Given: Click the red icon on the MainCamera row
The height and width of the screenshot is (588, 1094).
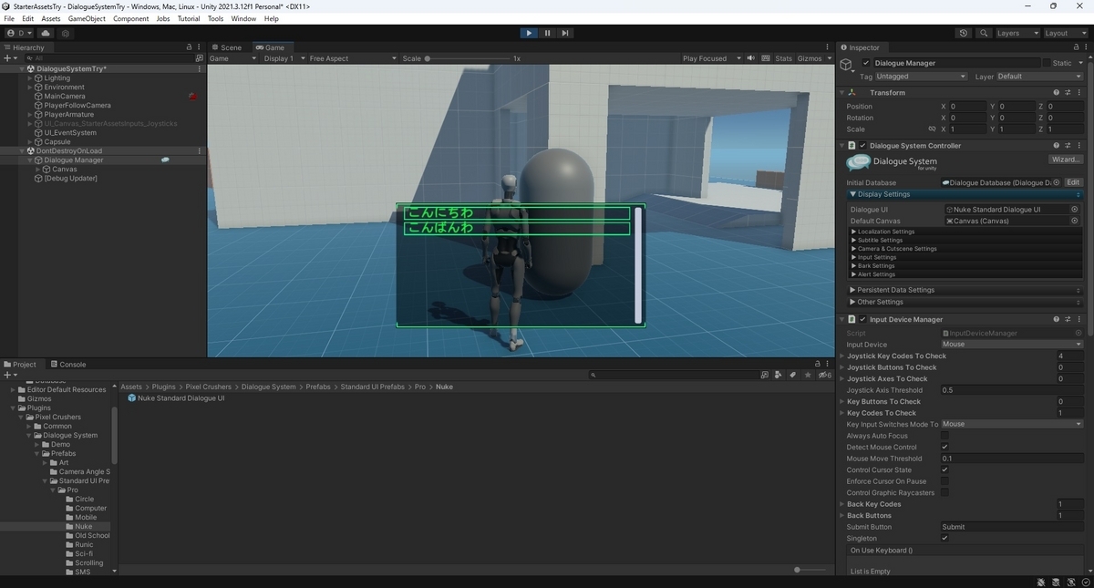Looking at the screenshot, I should (192, 96).
